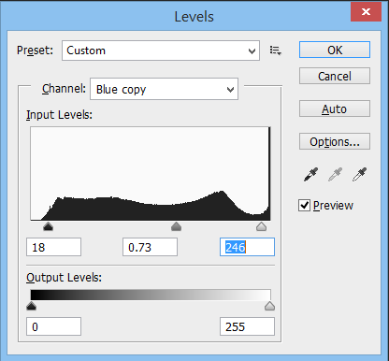Viewport: 389px width, 361px height.
Task: Click the output highlight field showing 255
Action: (x=247, y=326)
